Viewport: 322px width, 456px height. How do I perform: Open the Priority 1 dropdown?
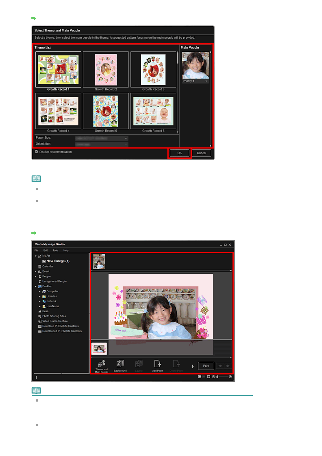click(195, 81)
